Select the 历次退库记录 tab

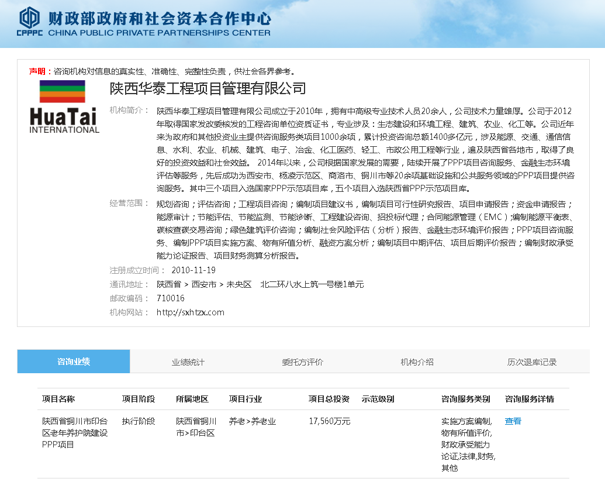(532, 361)
